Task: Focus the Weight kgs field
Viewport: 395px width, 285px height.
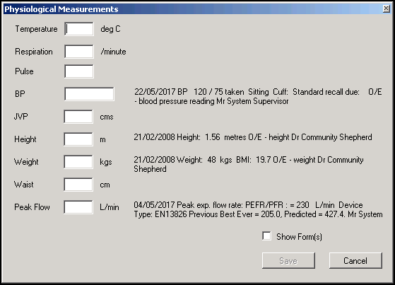Action: [x=78, y=162]
